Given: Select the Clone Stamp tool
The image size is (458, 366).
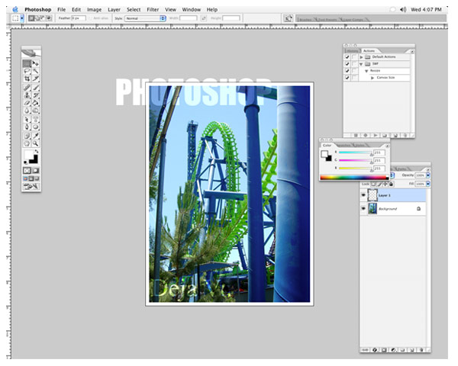Looking at the screenshot, I should [x=27, y=95].
